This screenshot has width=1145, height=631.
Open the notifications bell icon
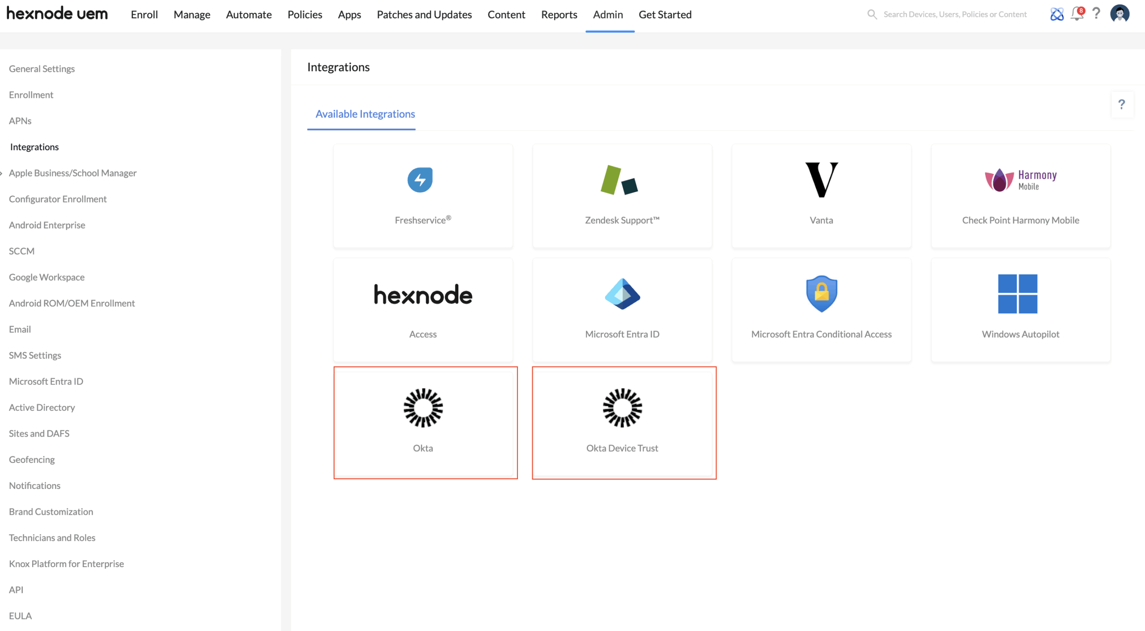(1077, 14)
